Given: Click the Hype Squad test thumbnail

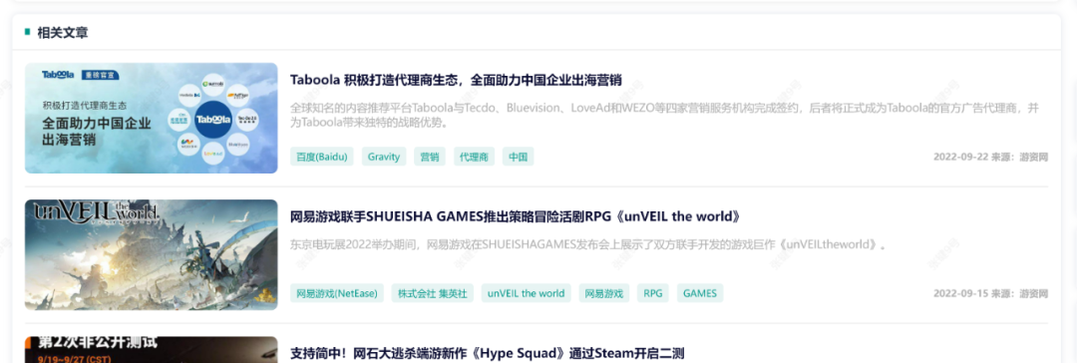Looking at the screenshot, I should click(x=152, y=350).
